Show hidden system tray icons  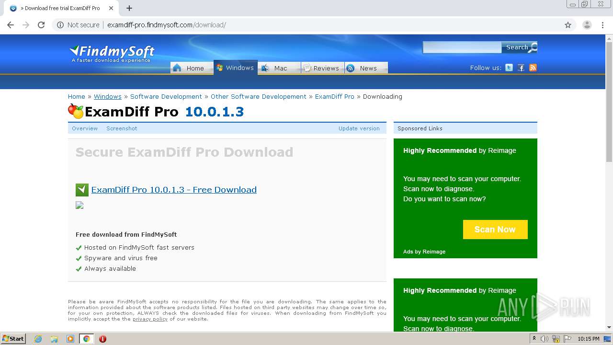point(534,339)
